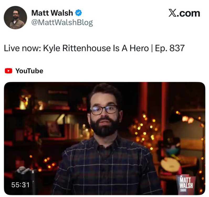This screenshot has height=197, width=209.
Task: Click the "Live now:" text in tweet
Action: (22, 48)
